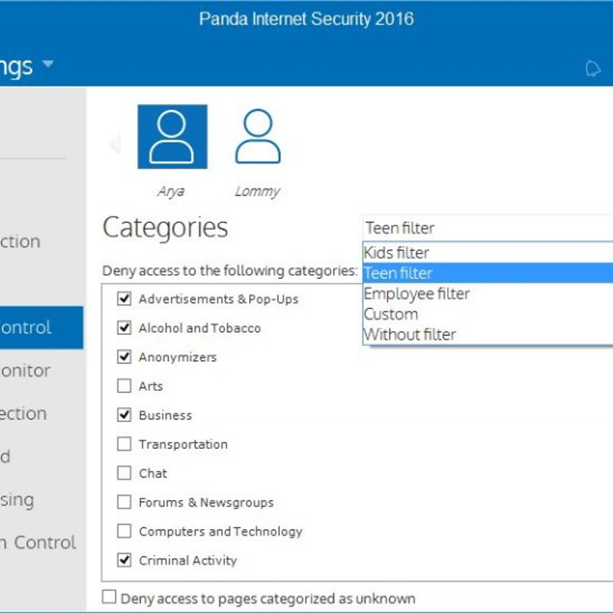
Task: Choose Without filter option
Action: (488, 334)
